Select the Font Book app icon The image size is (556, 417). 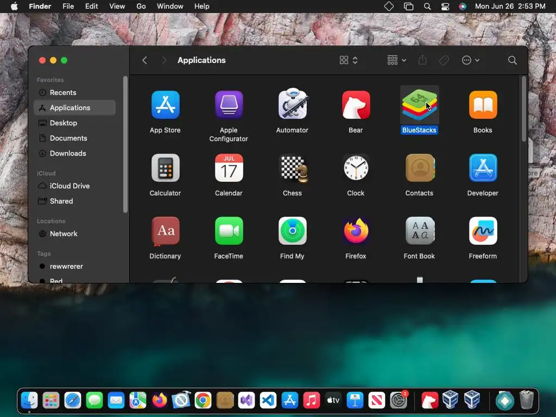coord(420,231)
